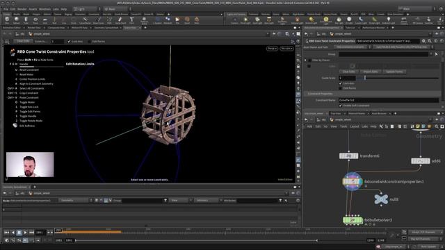
Task: Select the Grid shelf tool
Action: coord(44,20)
